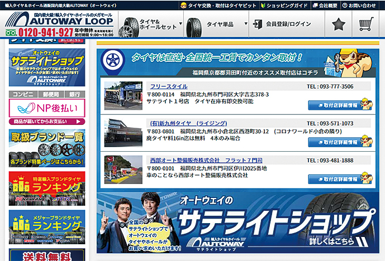The height and width of the screenshot is (261, 385).
Task: Open the NP後払い payment banner
Action: coord(47,108)
